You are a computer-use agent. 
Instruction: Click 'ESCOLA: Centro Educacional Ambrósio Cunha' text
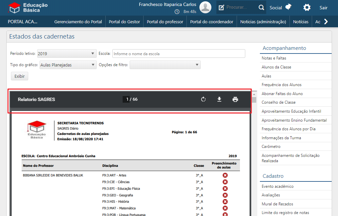[x=58, y=156]
